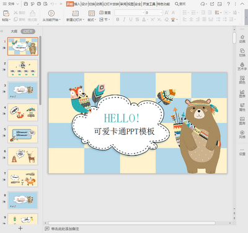
Task: Click the help question mark icon
Action: [x=228, y=4]
